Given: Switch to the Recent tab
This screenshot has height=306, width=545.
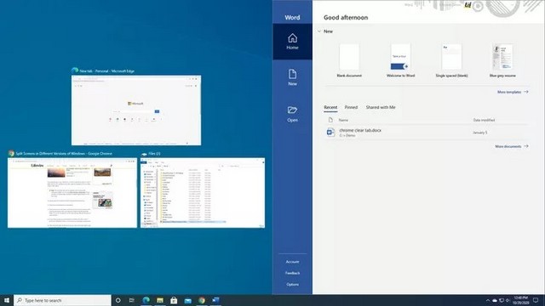Looking at the screenshot, I should click(330, 108).
